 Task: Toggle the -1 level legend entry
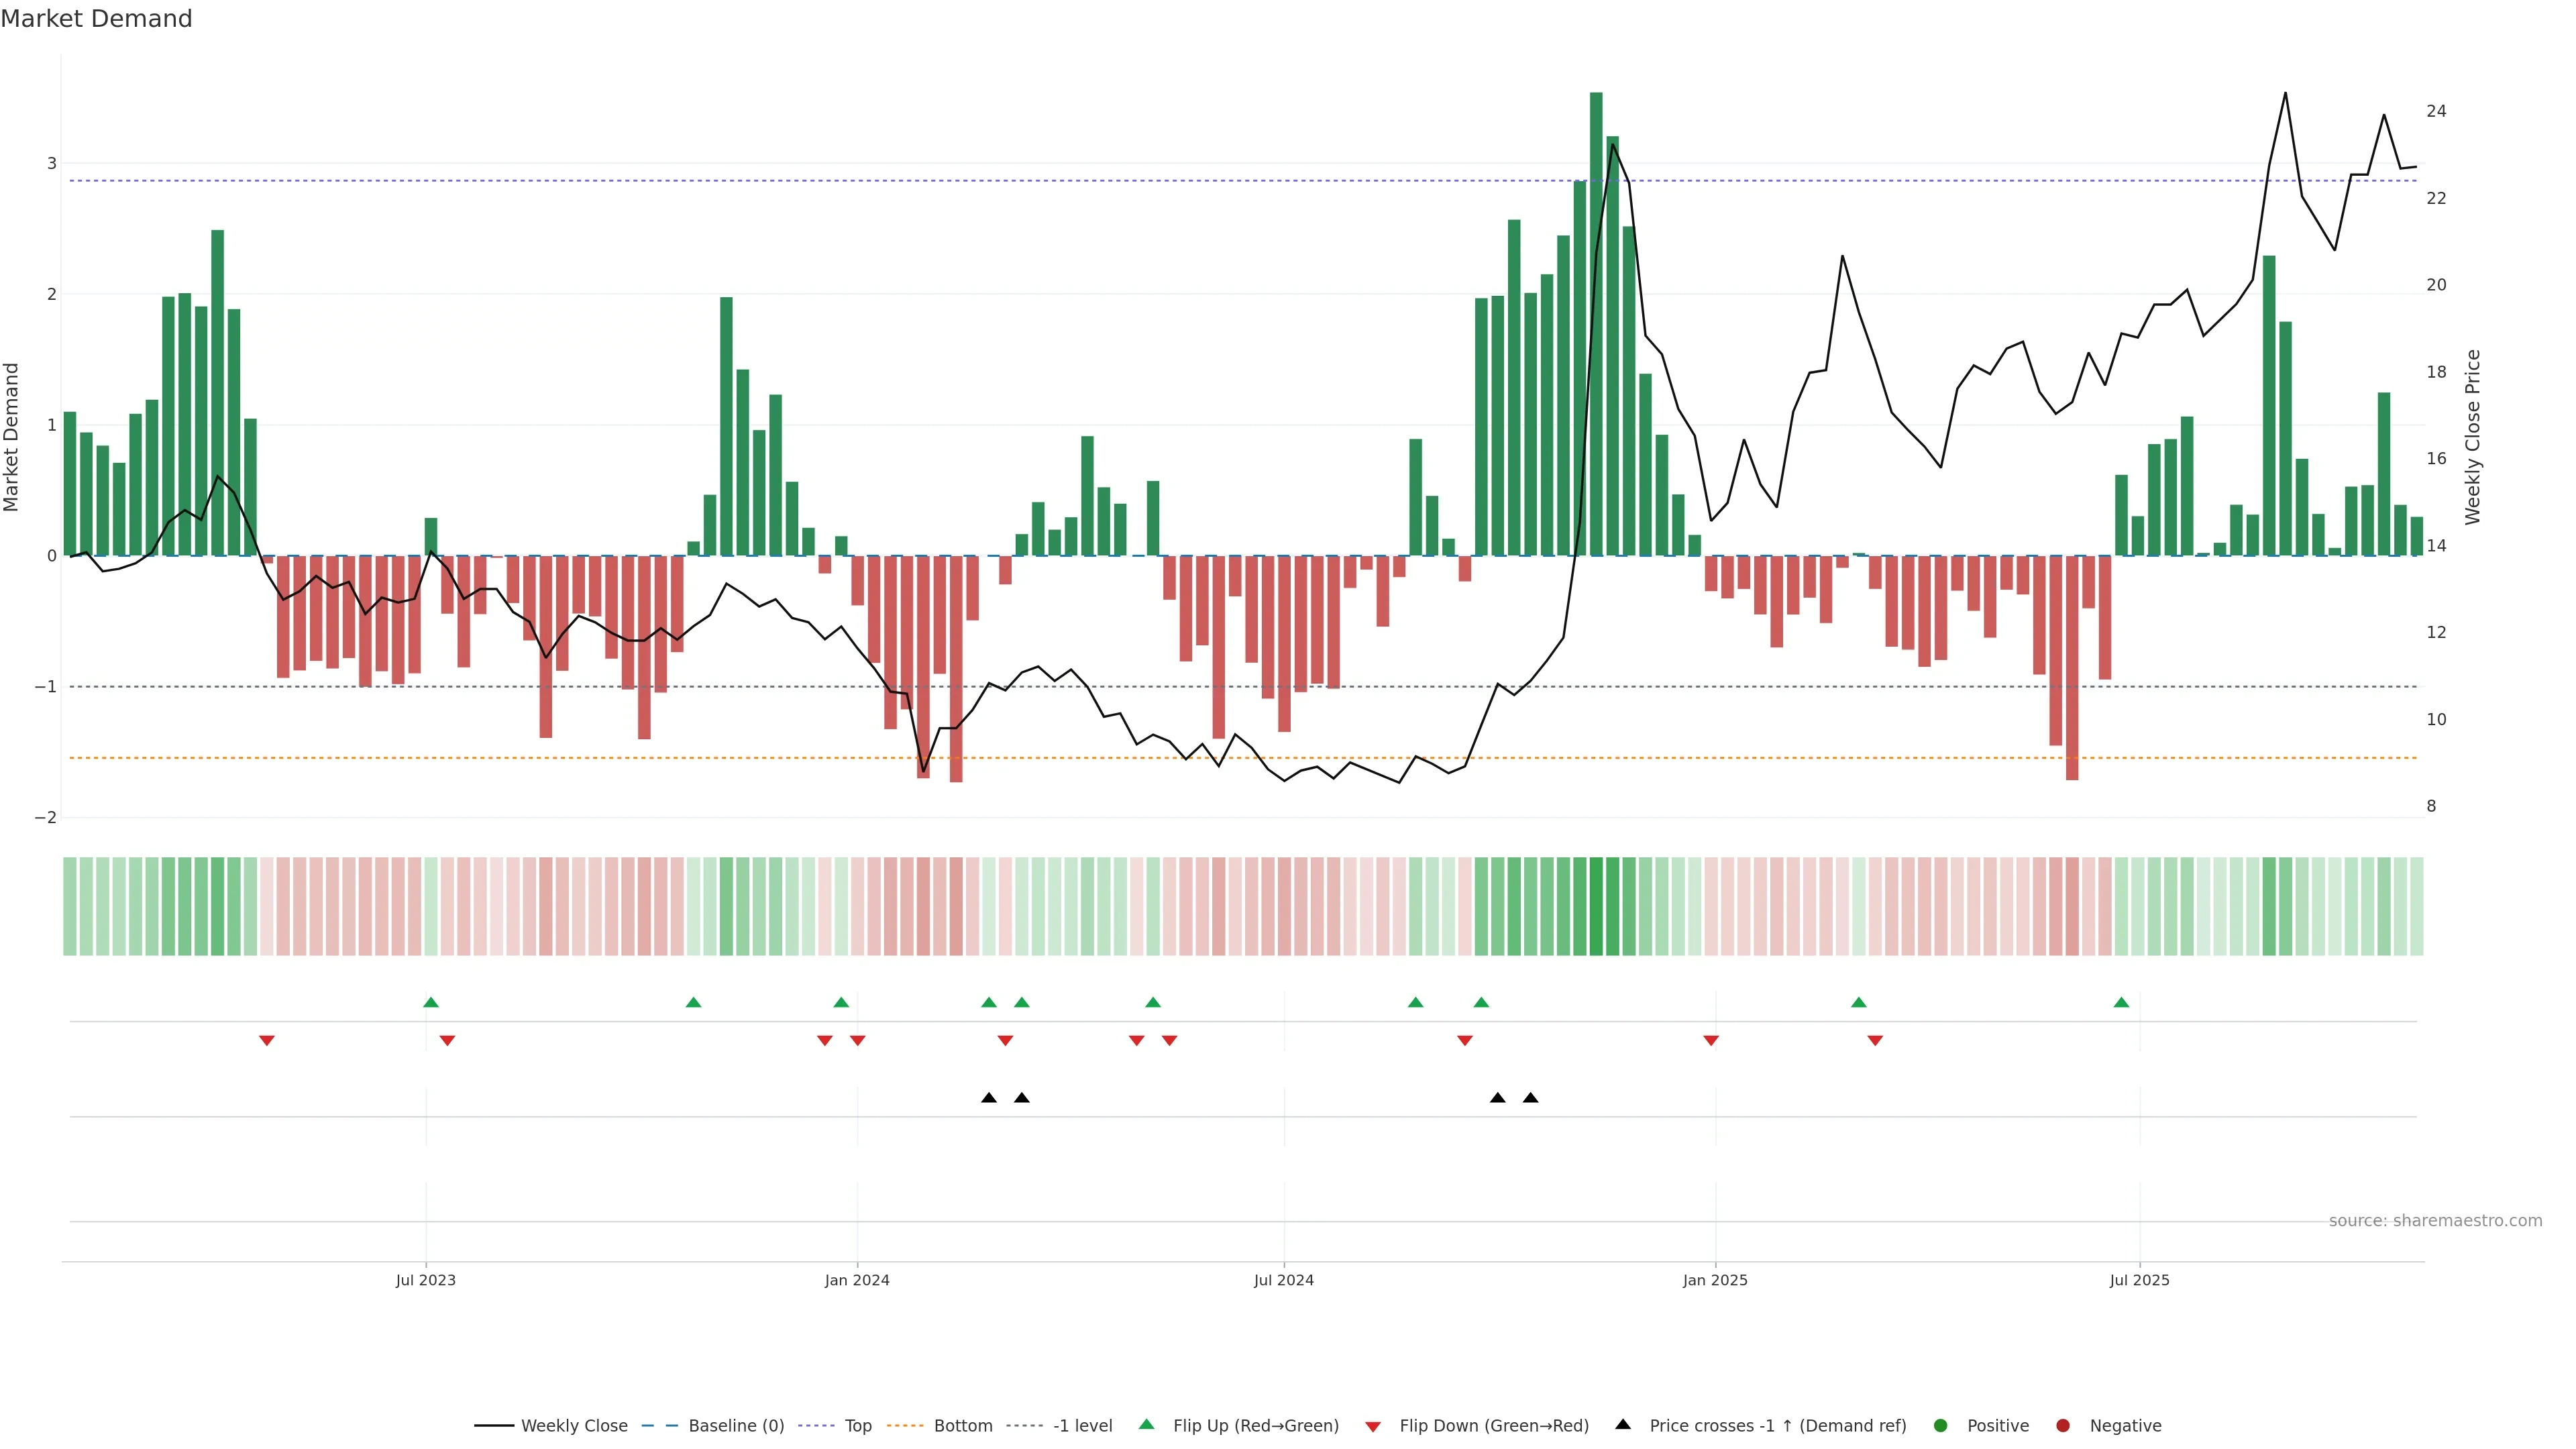click(1082, 1425)
